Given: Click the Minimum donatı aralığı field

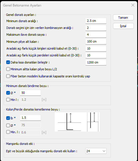Looking at the screenshot, I should (96, 21).
